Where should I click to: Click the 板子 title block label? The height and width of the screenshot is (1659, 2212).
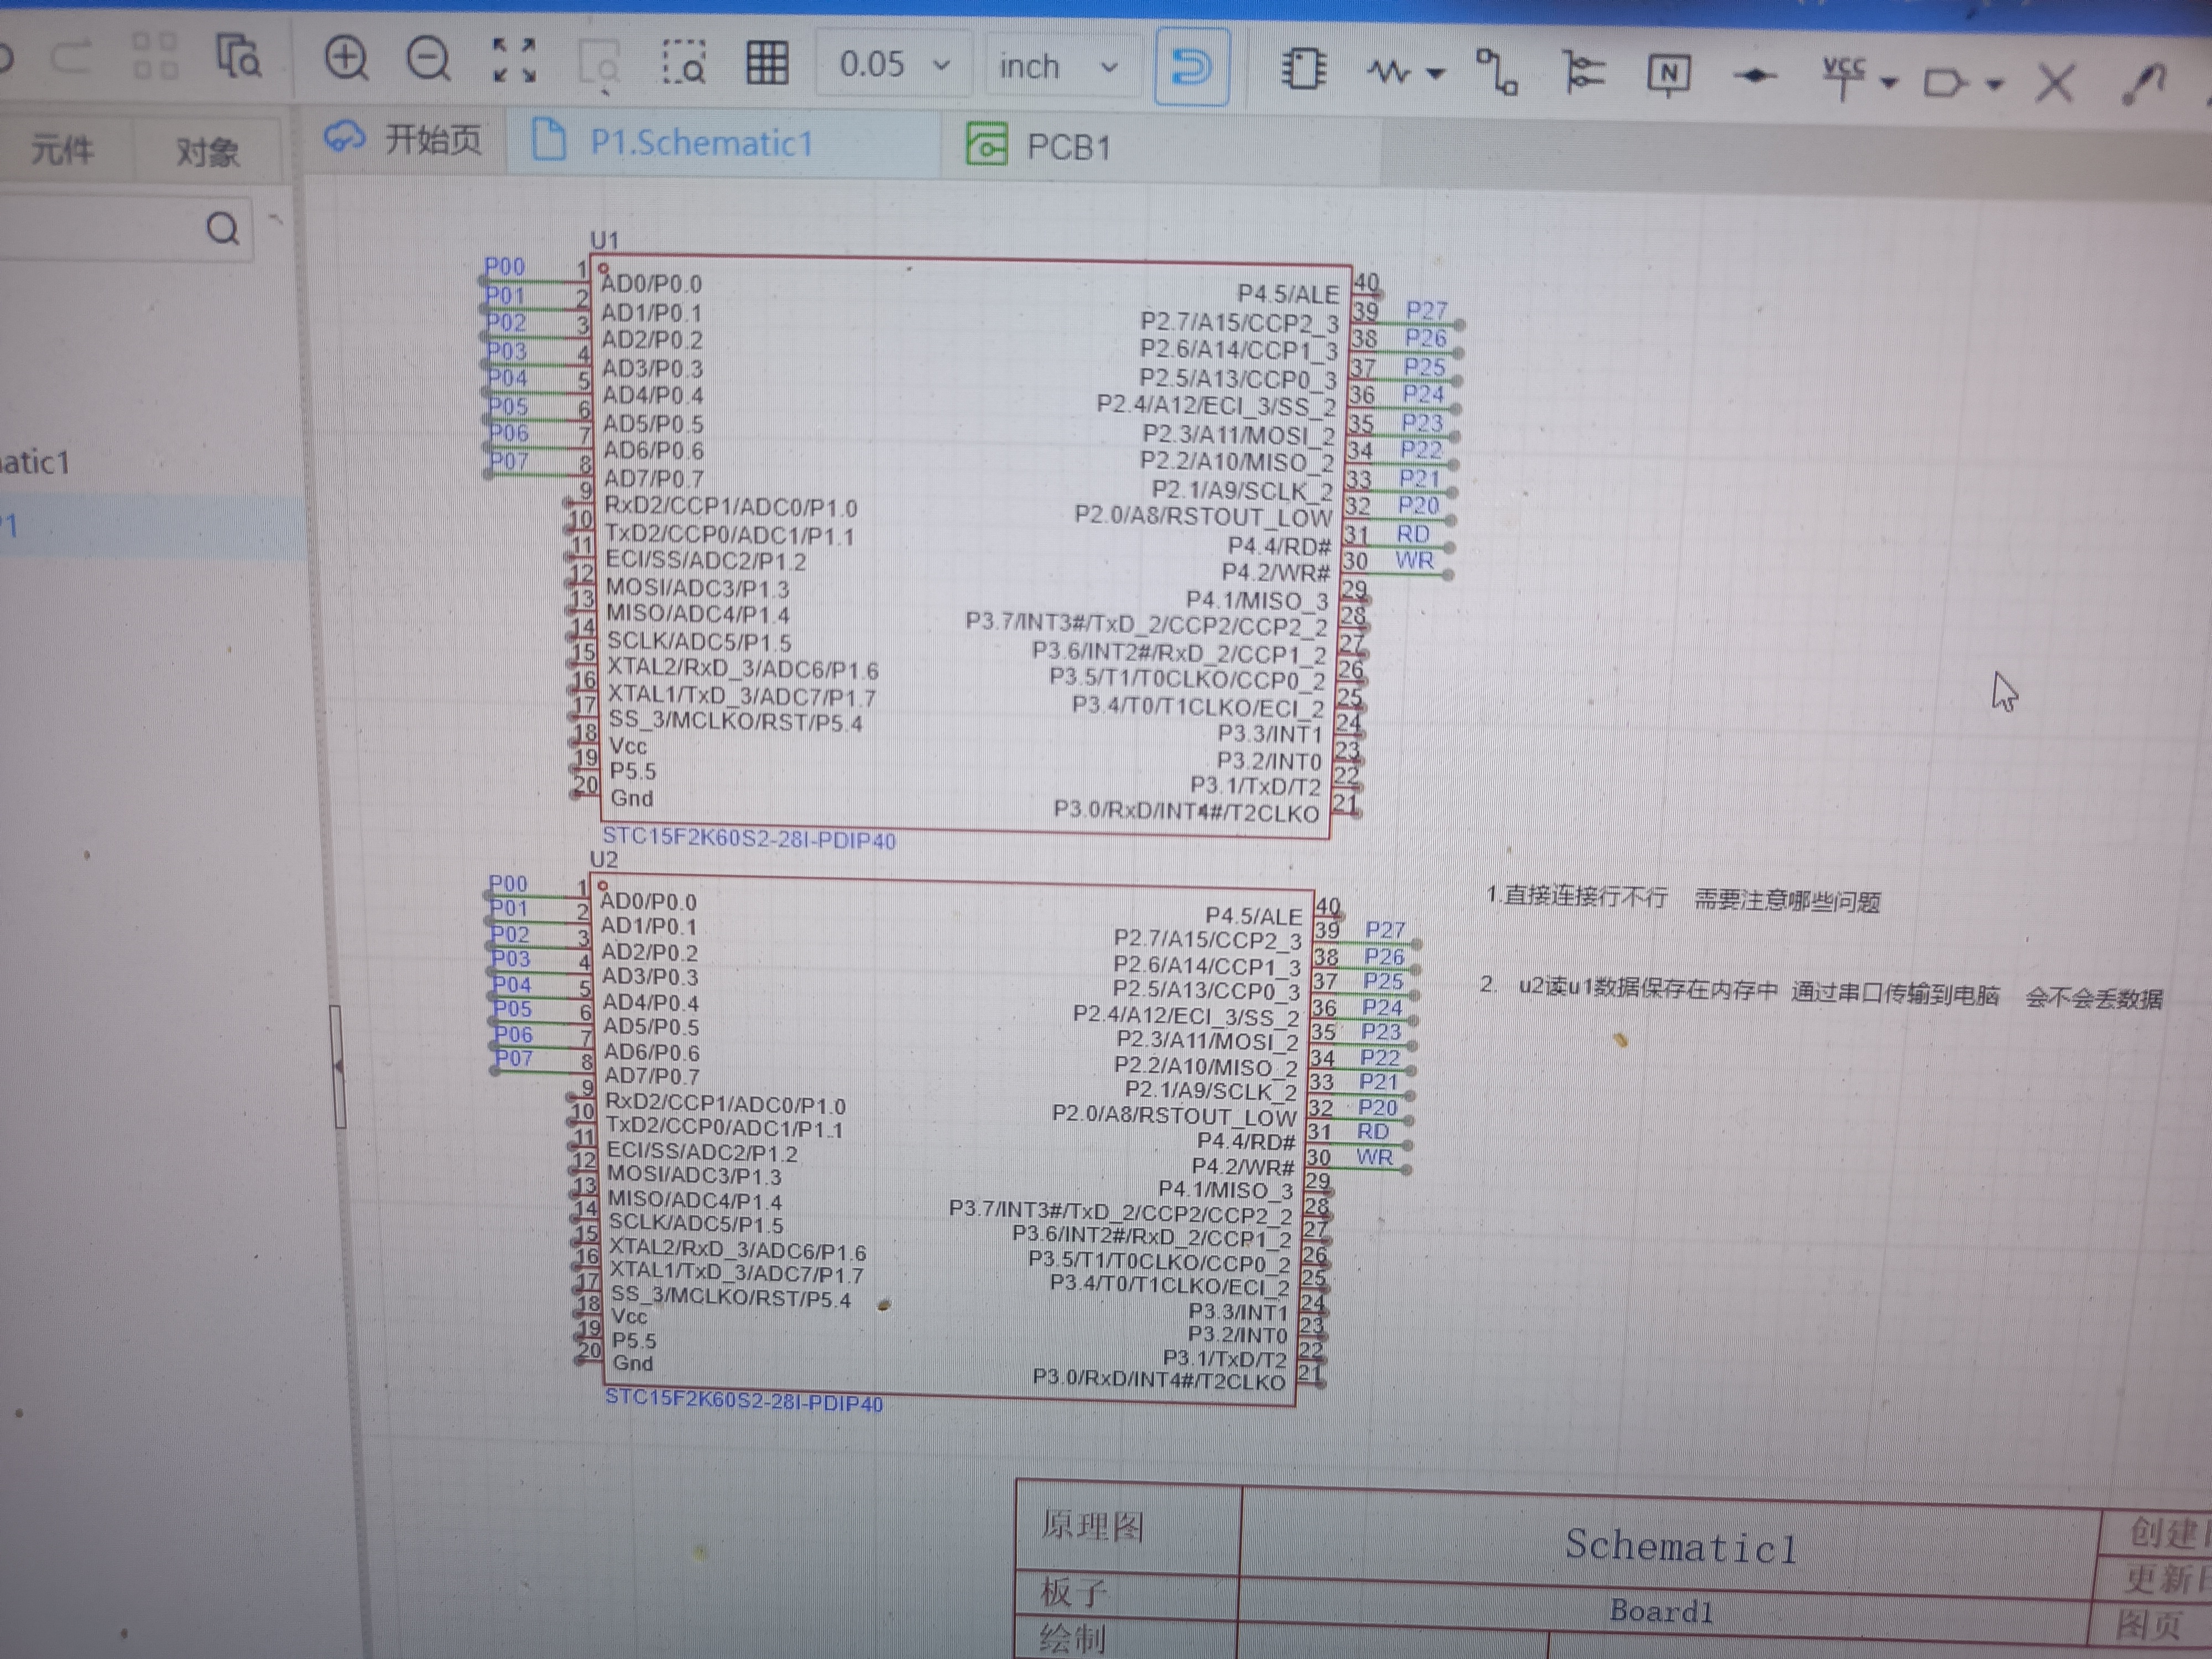click(1074, 1592)
